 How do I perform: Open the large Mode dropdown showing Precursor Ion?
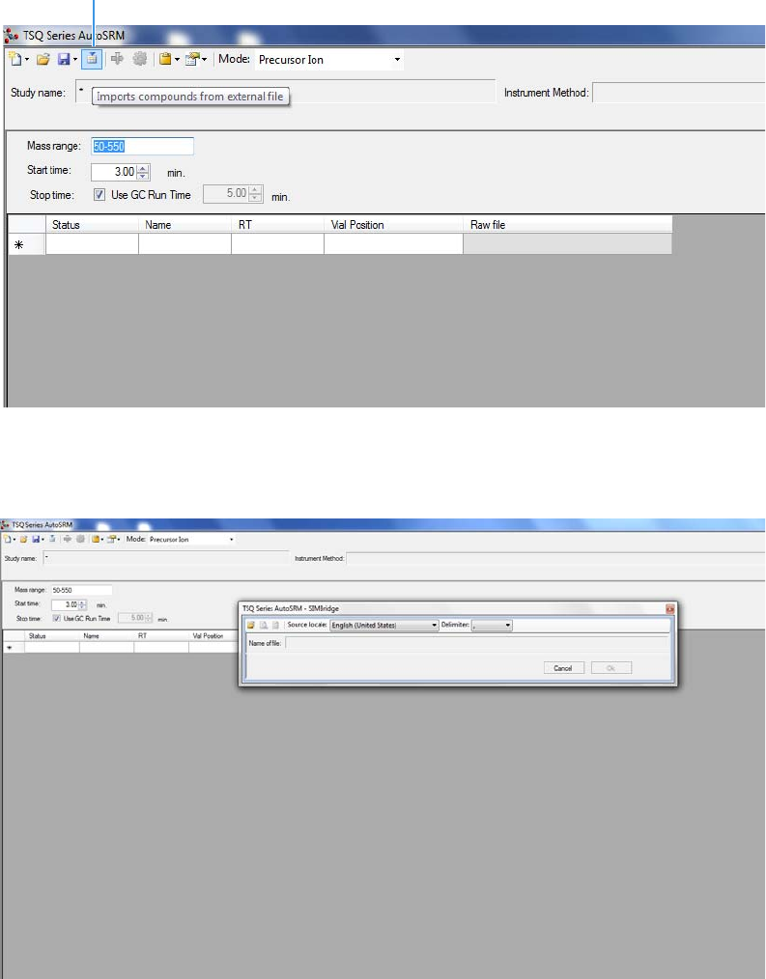[329, 60]
